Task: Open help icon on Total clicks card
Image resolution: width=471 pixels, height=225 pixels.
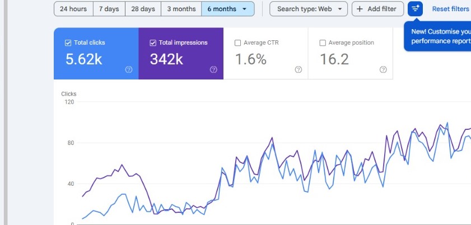Action: (129, 69)
